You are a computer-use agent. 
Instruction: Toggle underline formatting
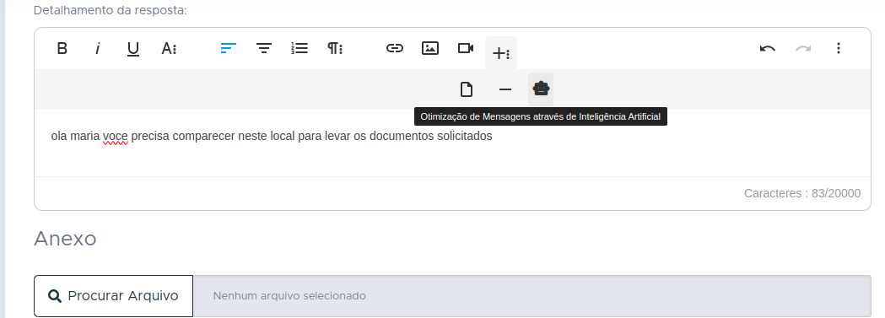click(x=133, y=48)
